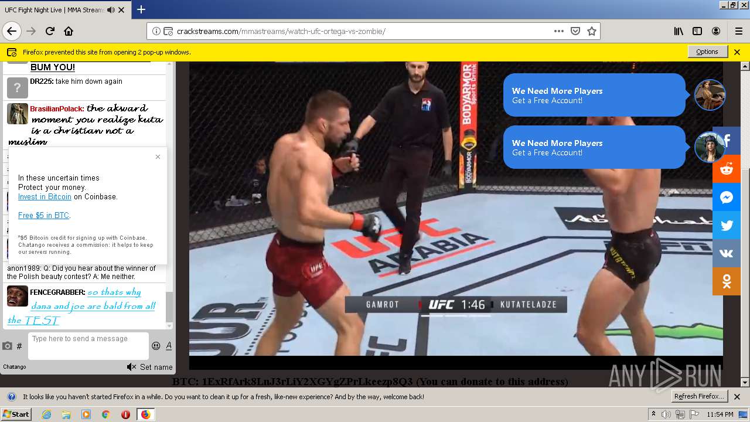
Task: Open system volume tray icon
Action: (x=666, y=414)
